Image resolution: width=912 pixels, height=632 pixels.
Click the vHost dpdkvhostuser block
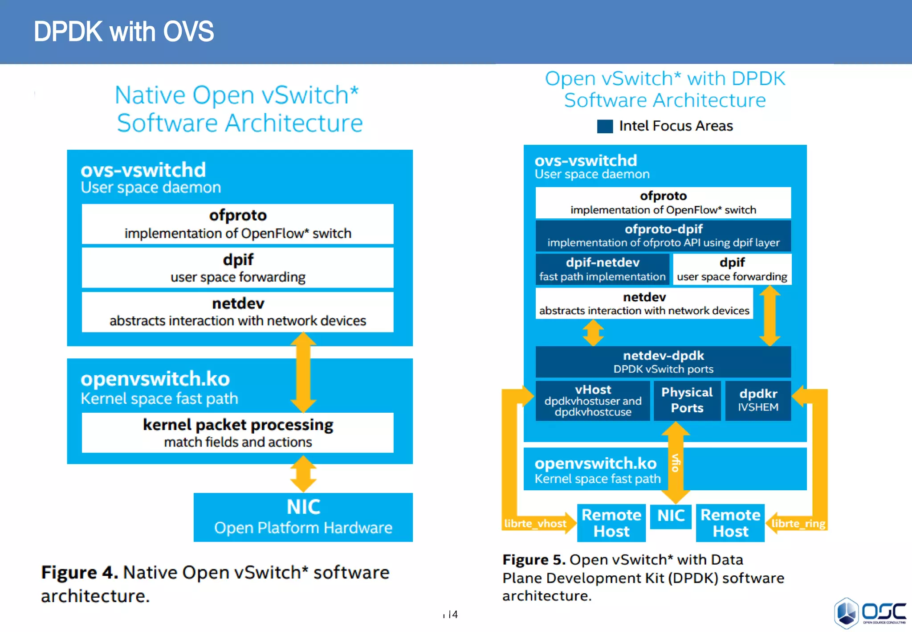pyautogui.click(x=593, y=401)
